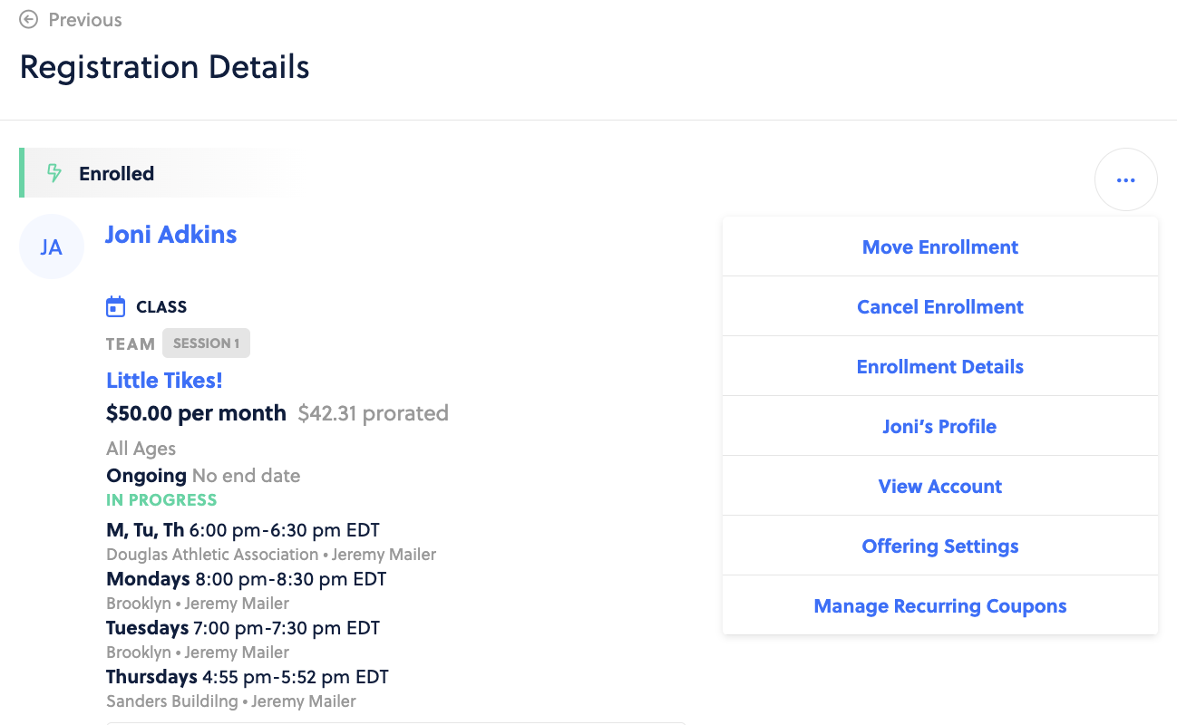This screenshot has height=725, width=1177.
Task: Open the three-dots more actions menu
Action: click(x=1125, y=179)
